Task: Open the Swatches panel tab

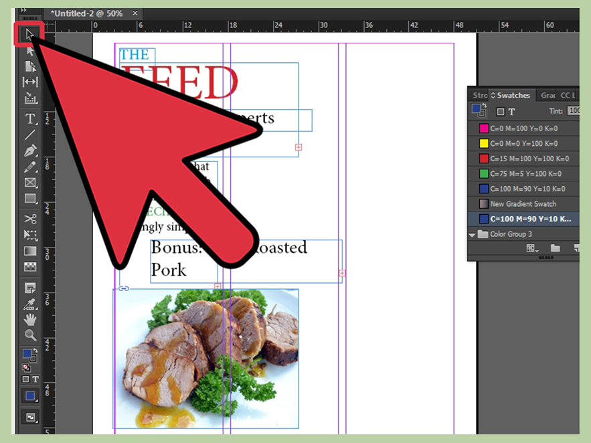Action: pos(513,95)
